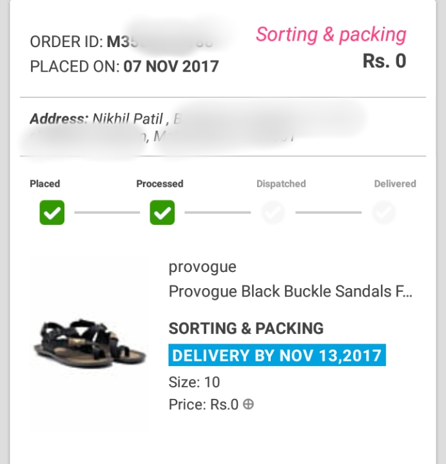The width and height of the screenshot is (446, 464).
Task: Click the 'Placed on 07 Nov 2017' date
Action: click(124, 66)
